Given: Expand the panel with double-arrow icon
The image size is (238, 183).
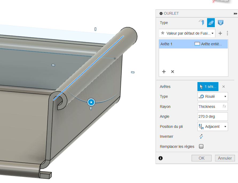Looking at the screenshot, I should click(x=235, y=14).
